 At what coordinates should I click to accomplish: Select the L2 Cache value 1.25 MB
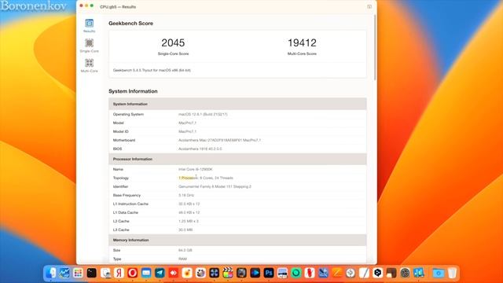189,221
